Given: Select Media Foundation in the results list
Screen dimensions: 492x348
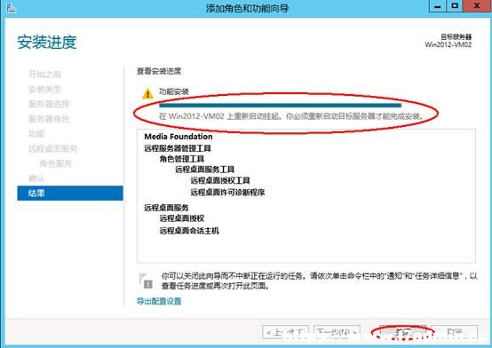Looking at the screenshot, I should [179, 137].
